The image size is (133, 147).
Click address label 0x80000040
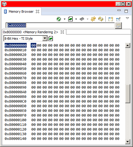(x=16, y=64)
